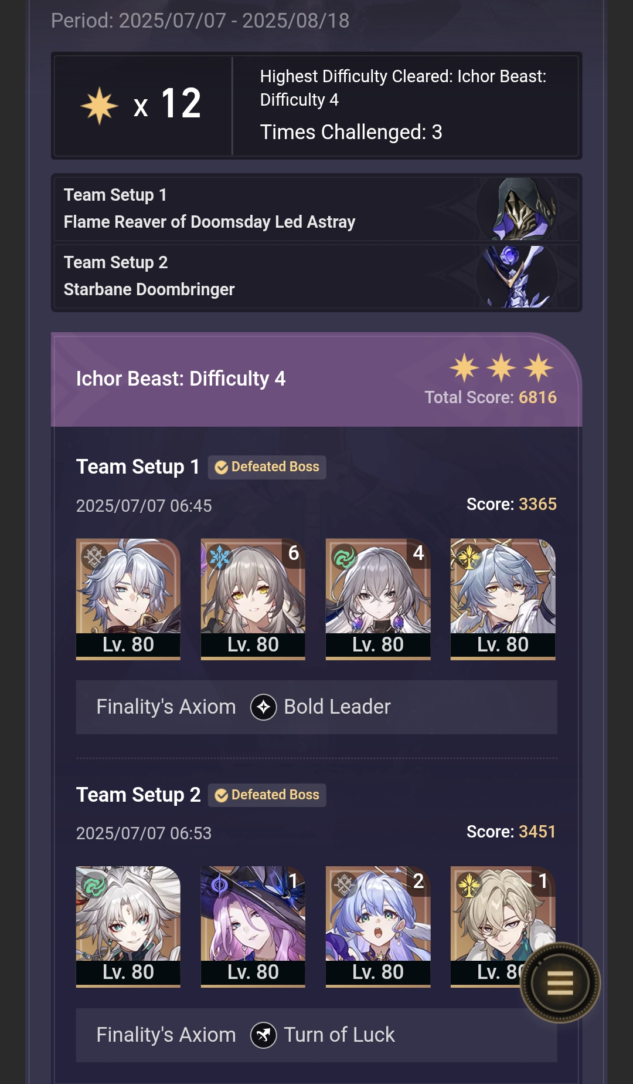Select Team 1 wind character with eidolon 4
Image resolution: width=633 pixels, height=1084 pixels.
click(378, 599)
